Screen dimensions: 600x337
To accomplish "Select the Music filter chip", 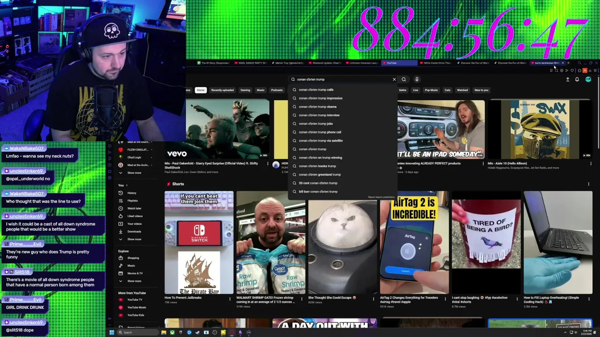I will tap(261, 90).
